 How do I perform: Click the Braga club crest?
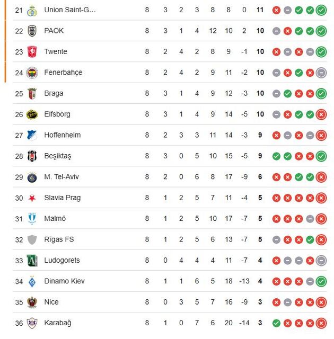tap(32, 94)
